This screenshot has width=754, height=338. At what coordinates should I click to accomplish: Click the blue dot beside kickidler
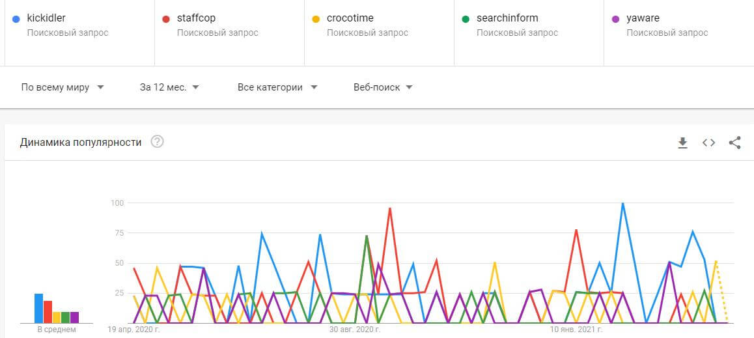click(x=16, y=19)
